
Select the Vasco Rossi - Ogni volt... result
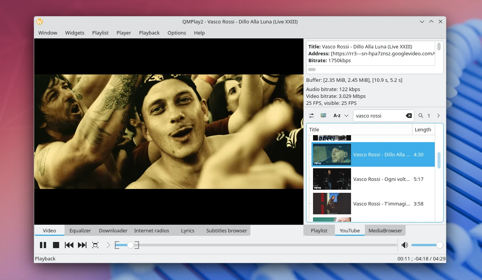point(381,179)
